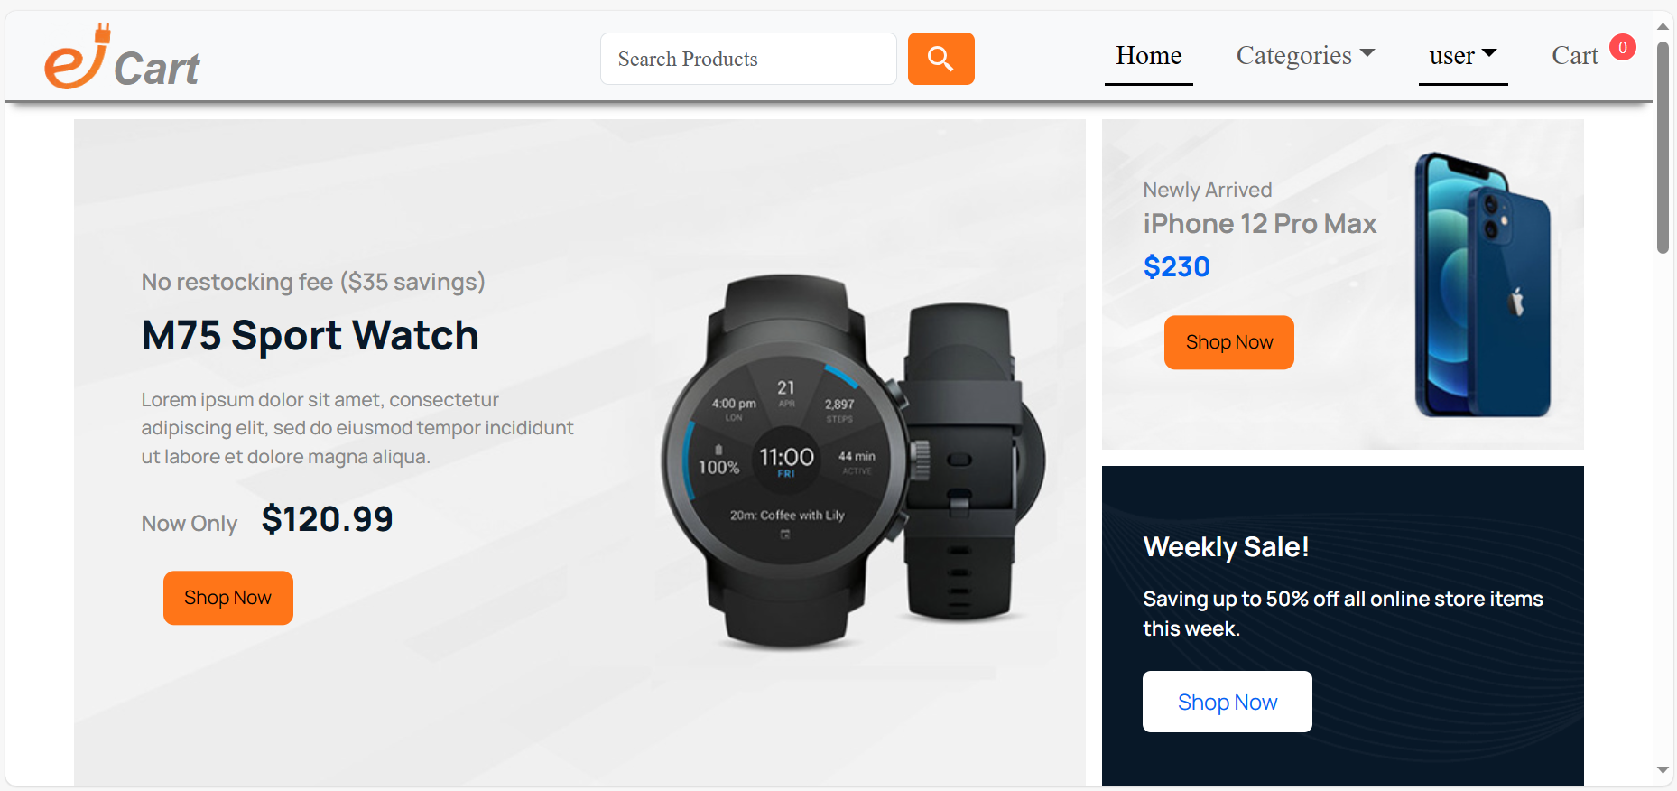Shop Now for iPhone 12 Pro Max
Image resolution: width=1677 pixels, height=791 pixels.
[x=1229, y=342]
